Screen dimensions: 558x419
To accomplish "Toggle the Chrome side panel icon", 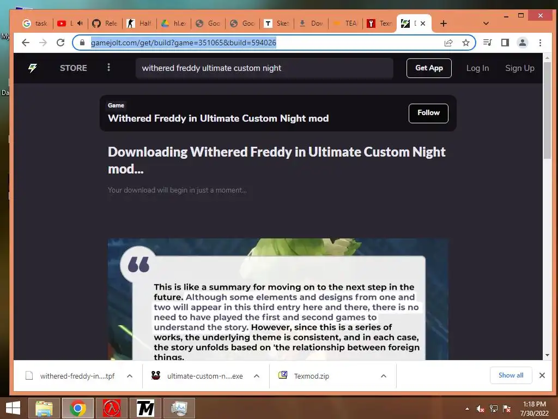I will click(x=505, y=43).
